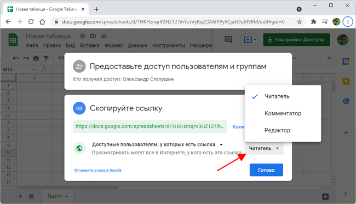
Task: Click the browser back arrow
Action: (x=8, y=22)
